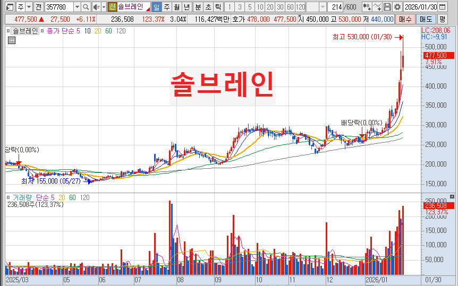This screenshot has height=286, width=458.
Task: Choose the 120 interval button
Action: click(x=300, y=7)
